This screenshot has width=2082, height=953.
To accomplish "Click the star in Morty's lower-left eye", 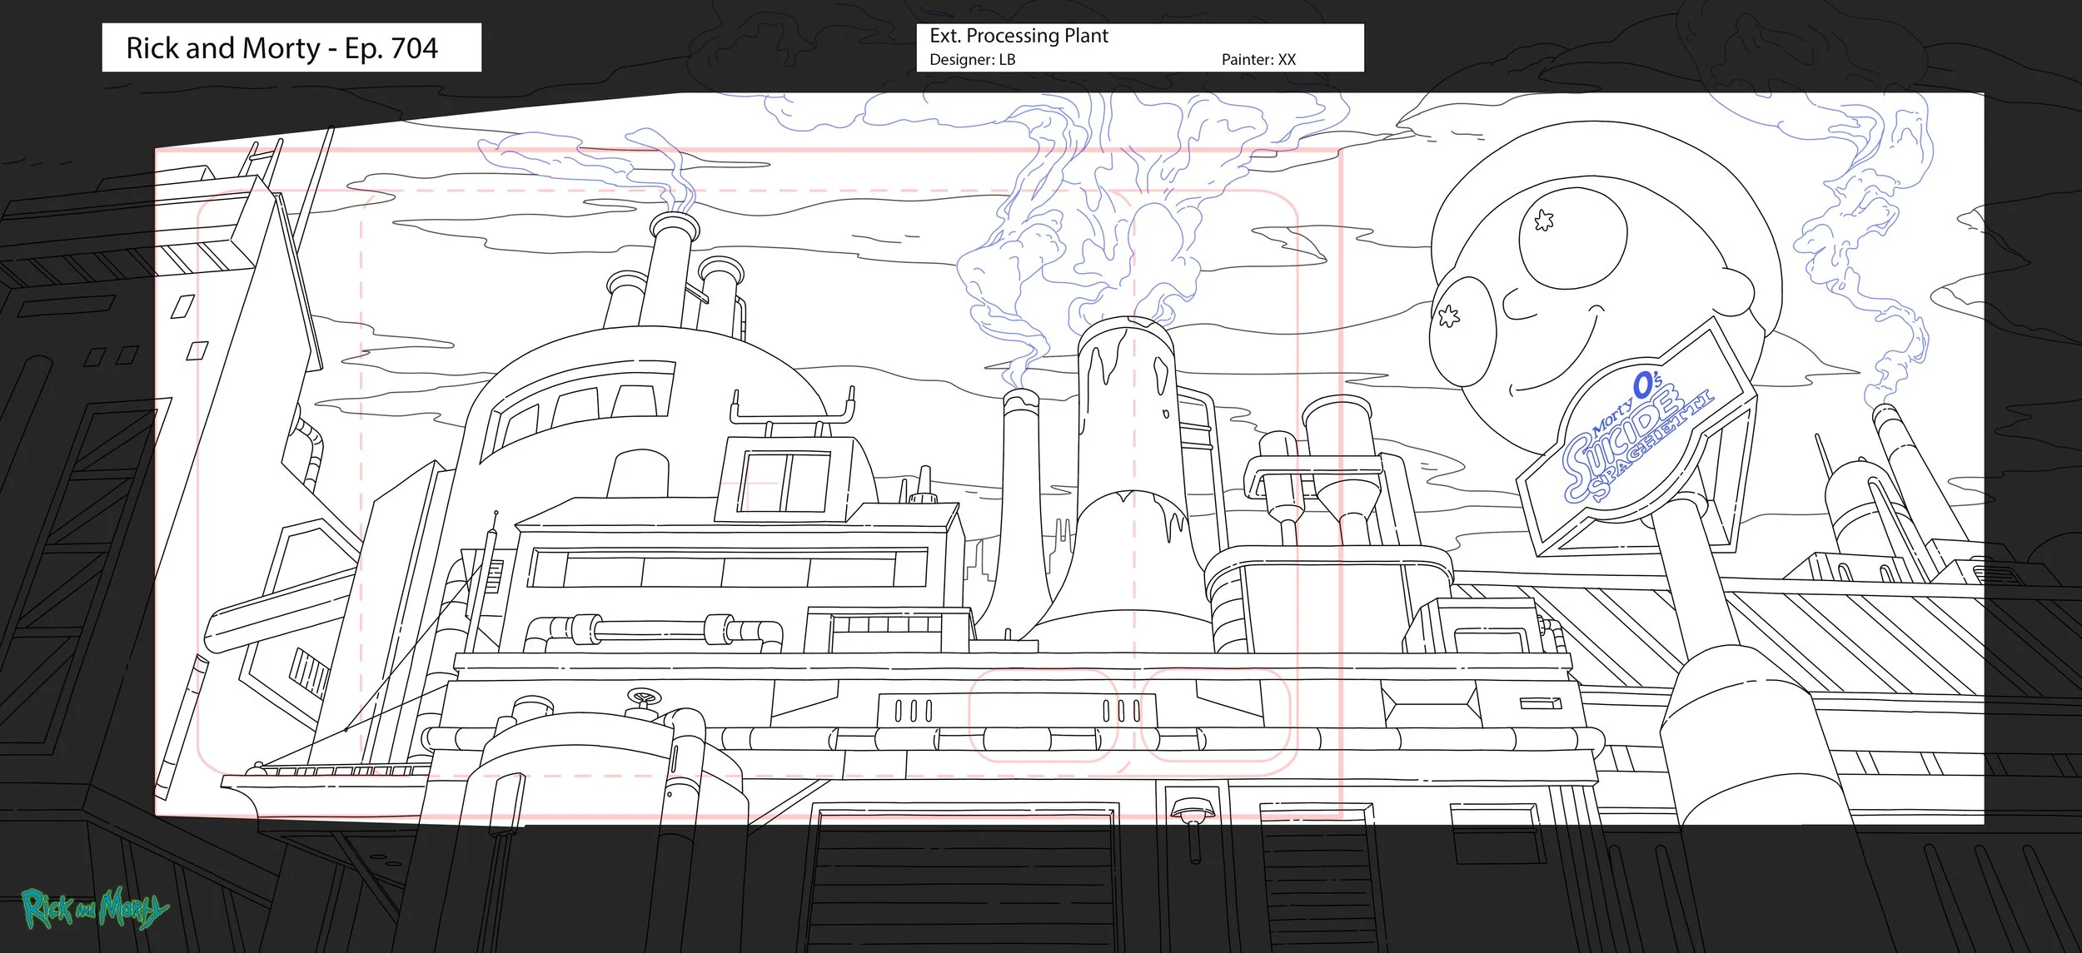I will click(x=1449, y=315).
